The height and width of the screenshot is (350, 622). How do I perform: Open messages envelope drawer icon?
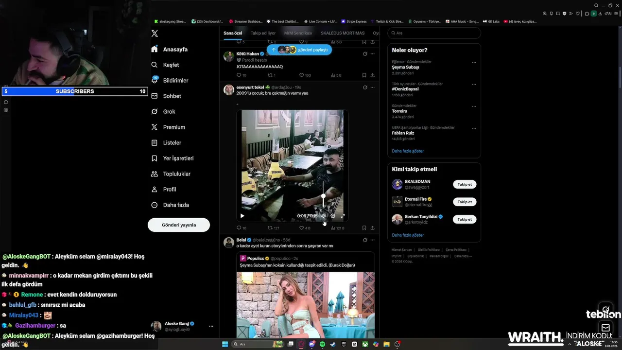pyautogui.click(x=605, y=328)
